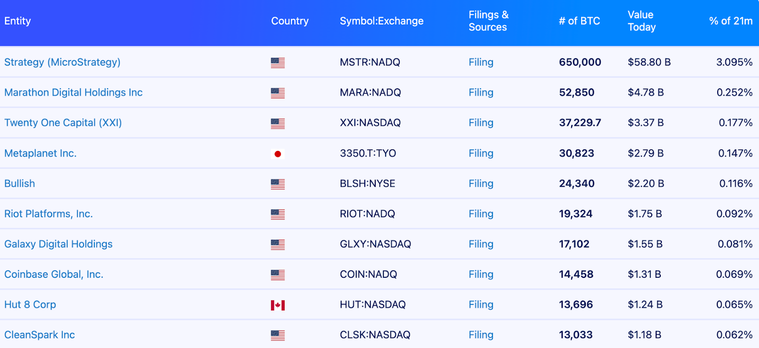The image size is (759, 348).
Task: Click the Canada flag for Hut 8
Action: coord(278,305)
